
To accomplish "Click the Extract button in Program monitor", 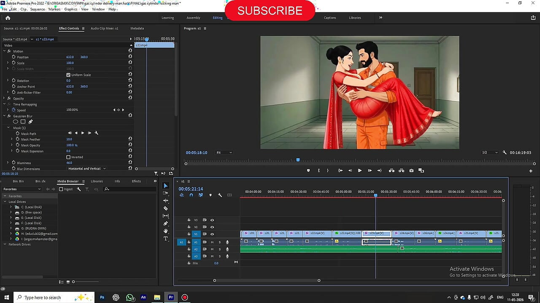I will [x=401, y=170].
